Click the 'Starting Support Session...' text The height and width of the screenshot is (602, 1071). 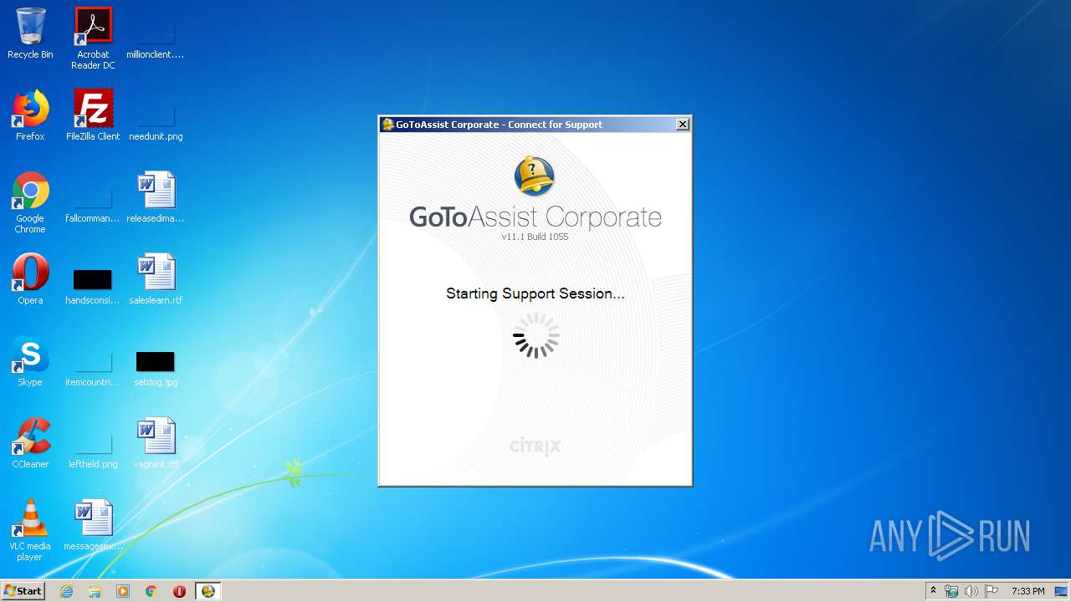pos(535,293)
